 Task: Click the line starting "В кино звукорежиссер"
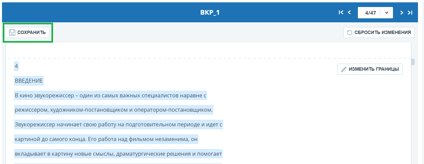pyautogui.click(x=111, y=96)
